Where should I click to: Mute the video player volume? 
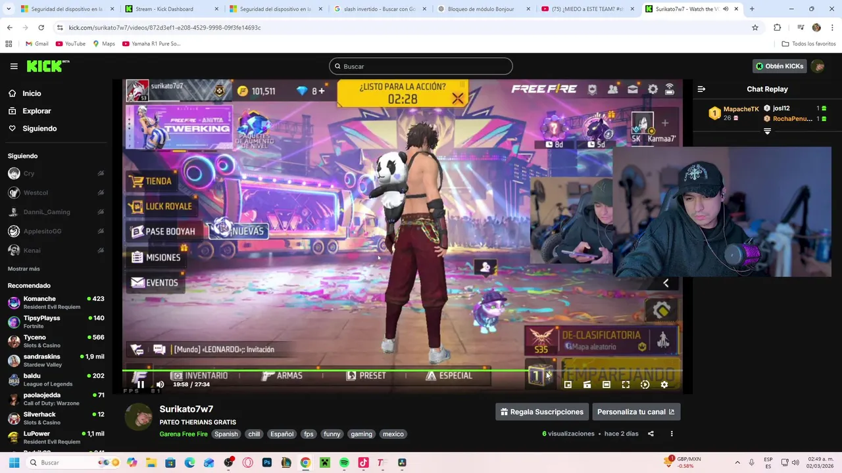point(160,384)
